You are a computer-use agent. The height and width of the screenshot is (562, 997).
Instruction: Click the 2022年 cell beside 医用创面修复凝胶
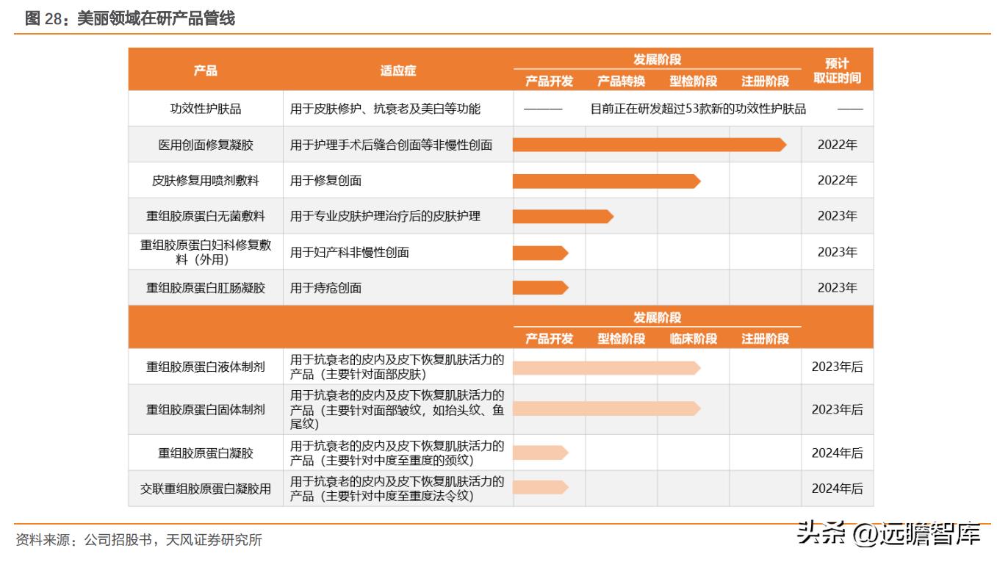pos(839,144)
